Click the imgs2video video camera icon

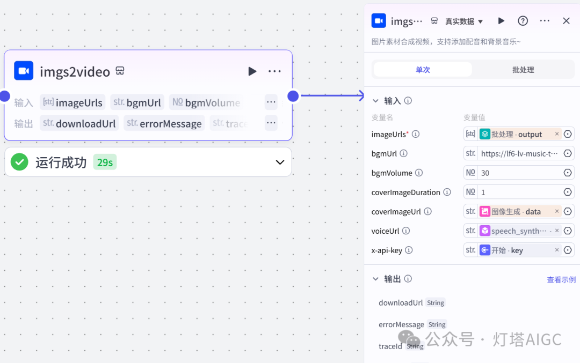tap(23, 70)
